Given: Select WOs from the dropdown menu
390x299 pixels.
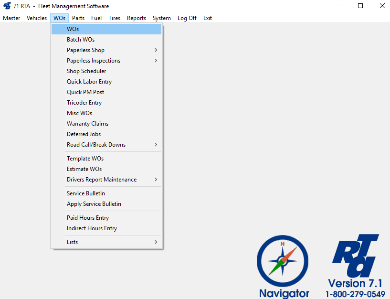Looking at the screenshot, I should point(73,29).
